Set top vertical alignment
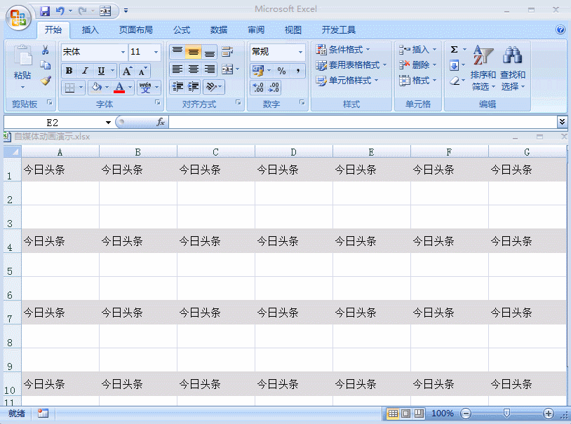Viewport: 571px width, 424px height. click(x=177, y=52)
